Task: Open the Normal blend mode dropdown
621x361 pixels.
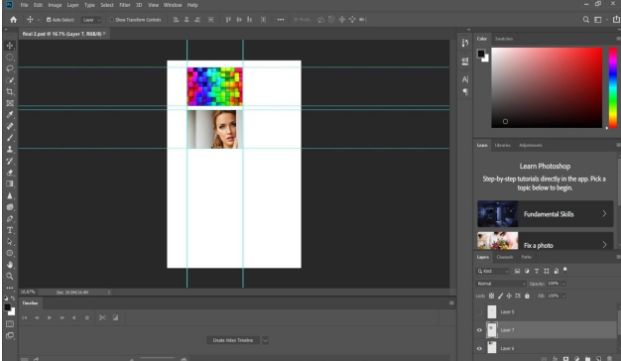Action: point(501,284)
